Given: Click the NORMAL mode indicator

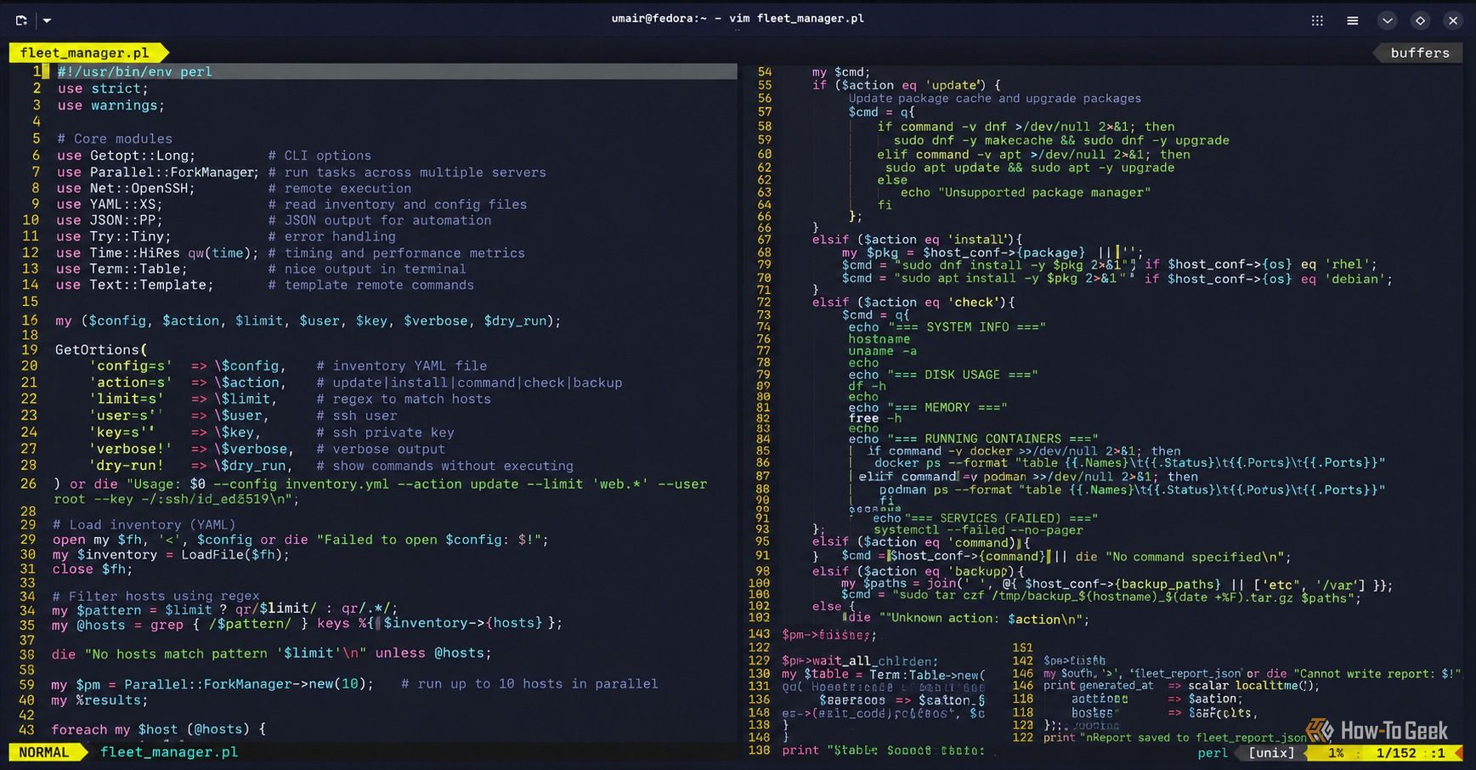Looking at the screenshot, I should (44, 752).
